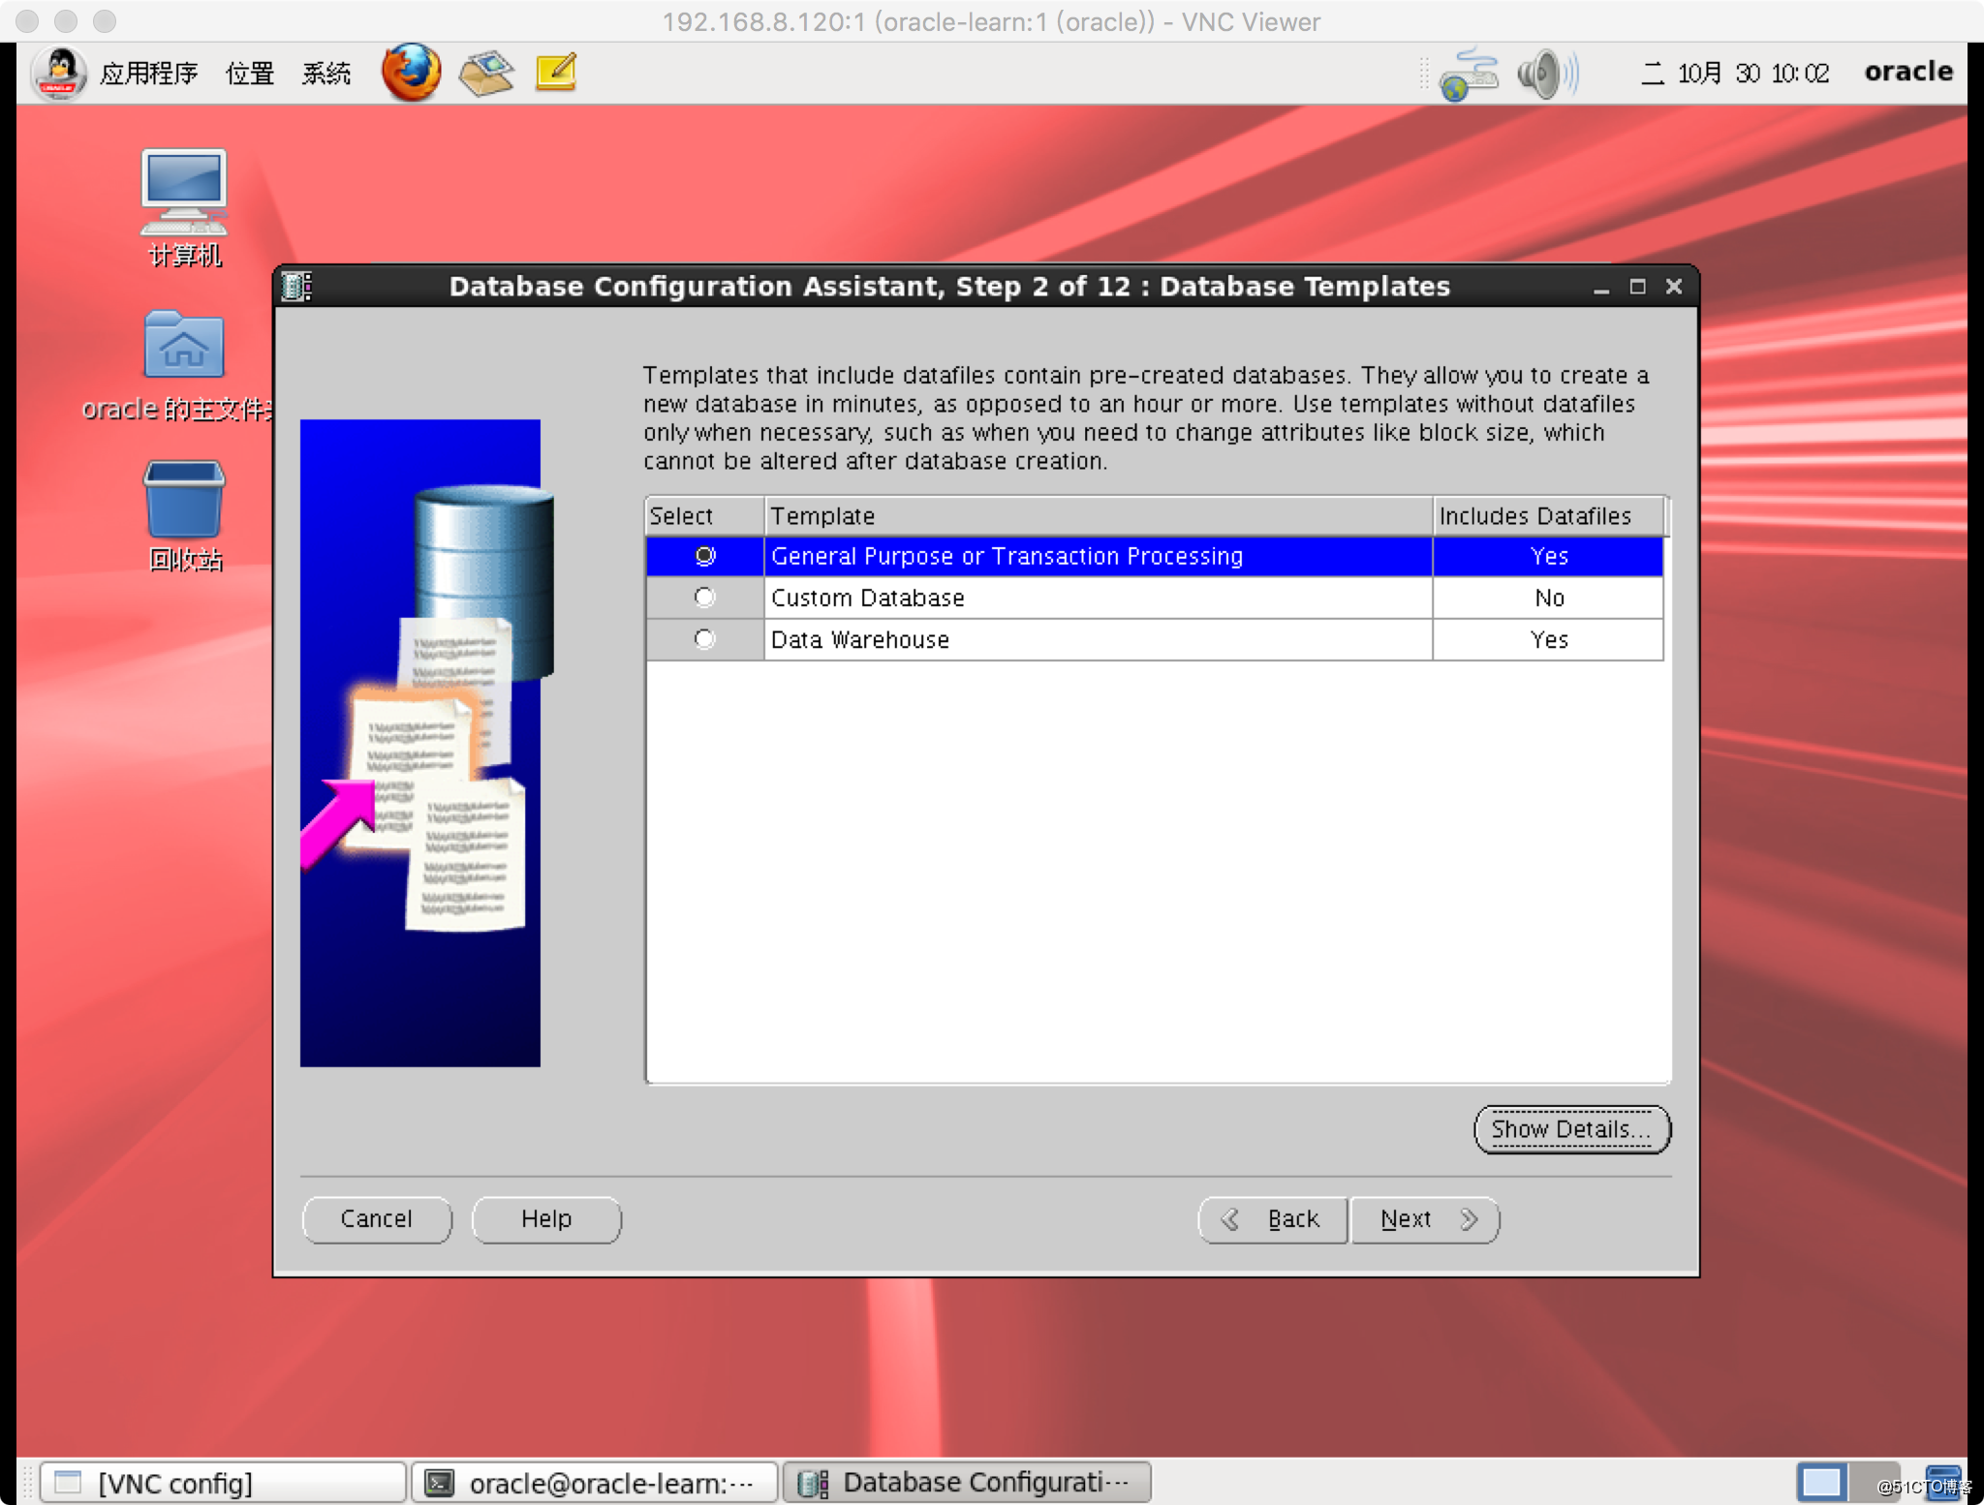
Task: Switch to the [VNC config] taskbar window
Action: point(223,1483)
